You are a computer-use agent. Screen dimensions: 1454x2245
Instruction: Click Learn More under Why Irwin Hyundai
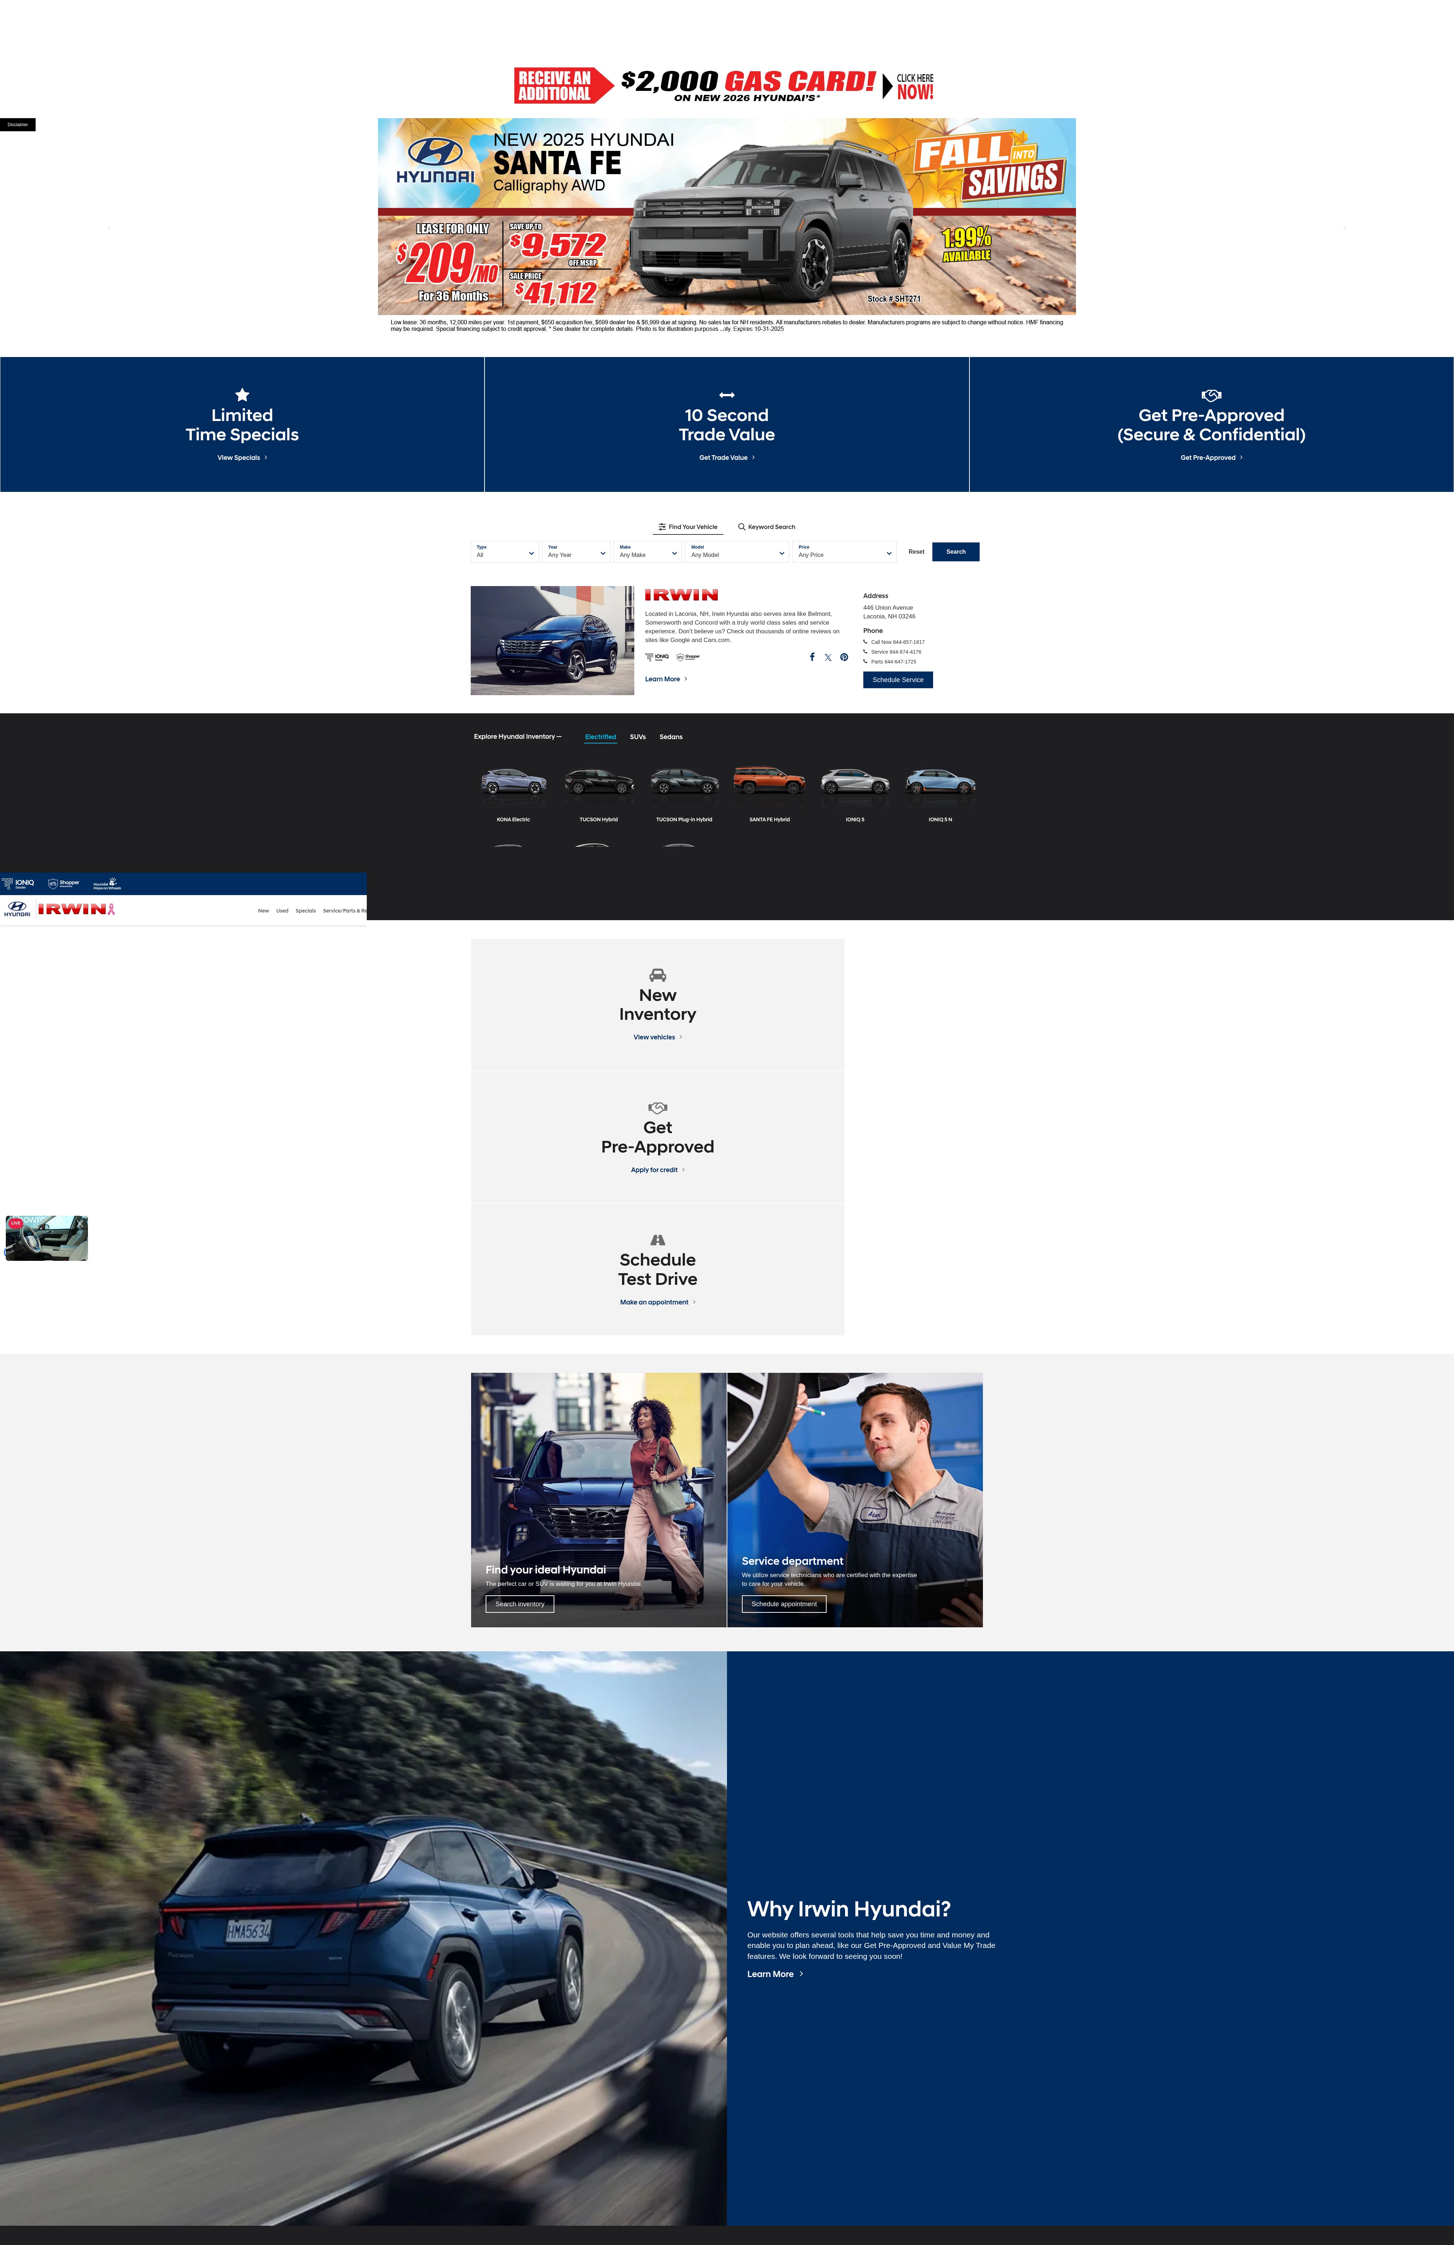point(775,1974)
